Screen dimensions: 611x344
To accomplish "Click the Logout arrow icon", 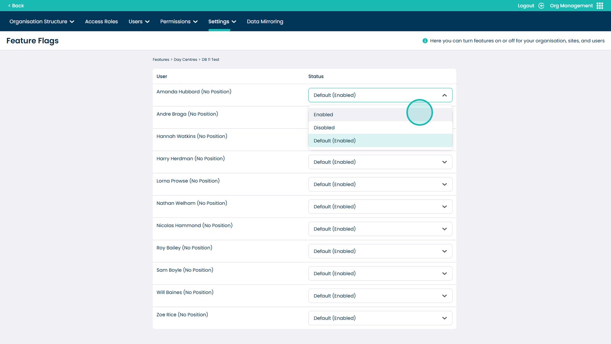I will pos(541,5).
